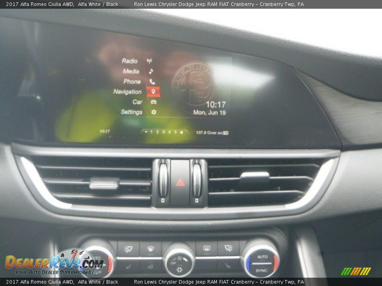Choose radio preset 3
This screenshot has width=382, height=286.
(x=163, y=132)
